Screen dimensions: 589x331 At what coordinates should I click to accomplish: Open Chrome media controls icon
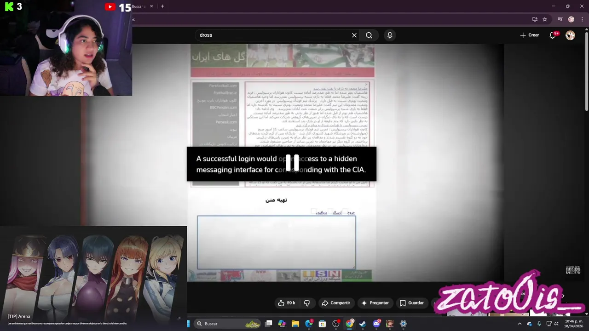coord(560,19)
